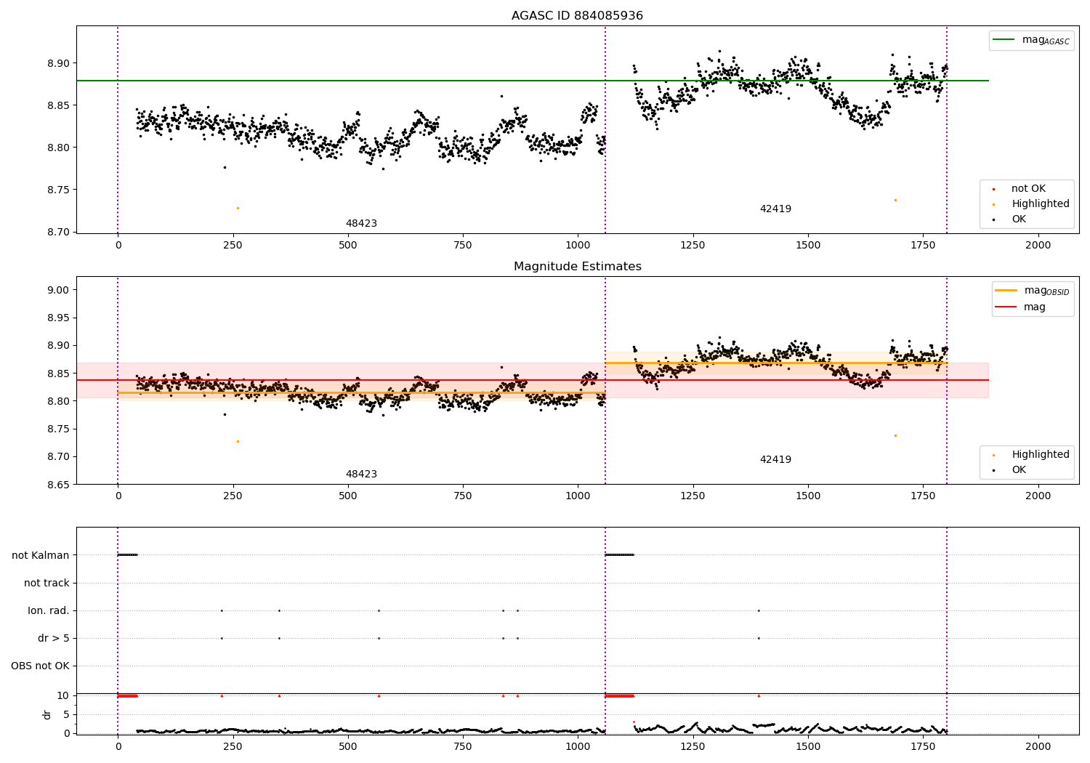Click the 8.75 tick label of the top plot

click(x=58, y=190)
